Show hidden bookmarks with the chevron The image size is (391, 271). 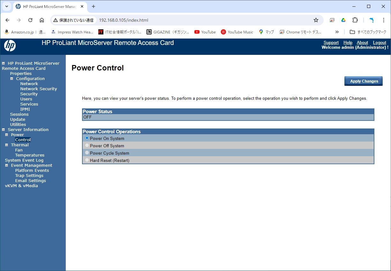337,32
